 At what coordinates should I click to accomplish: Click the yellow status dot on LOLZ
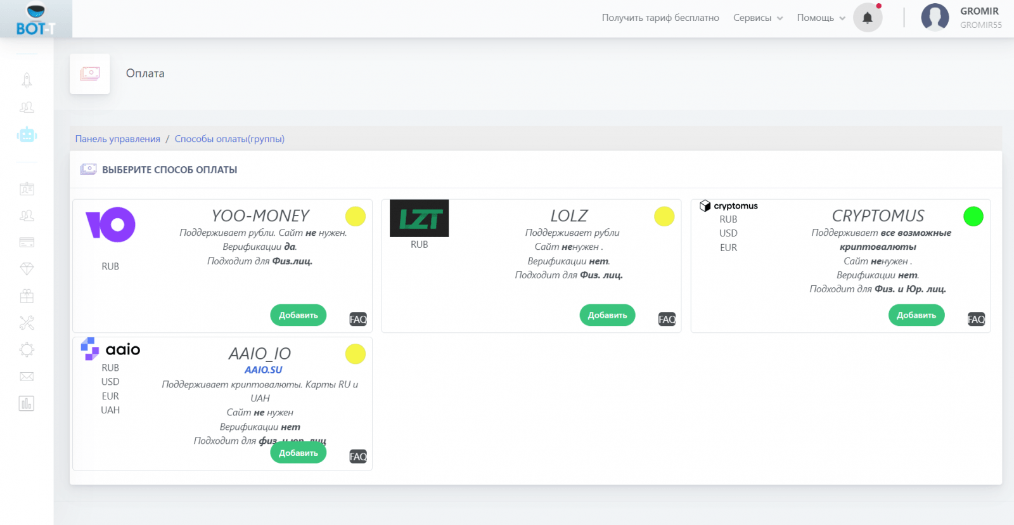coord(664,216)
